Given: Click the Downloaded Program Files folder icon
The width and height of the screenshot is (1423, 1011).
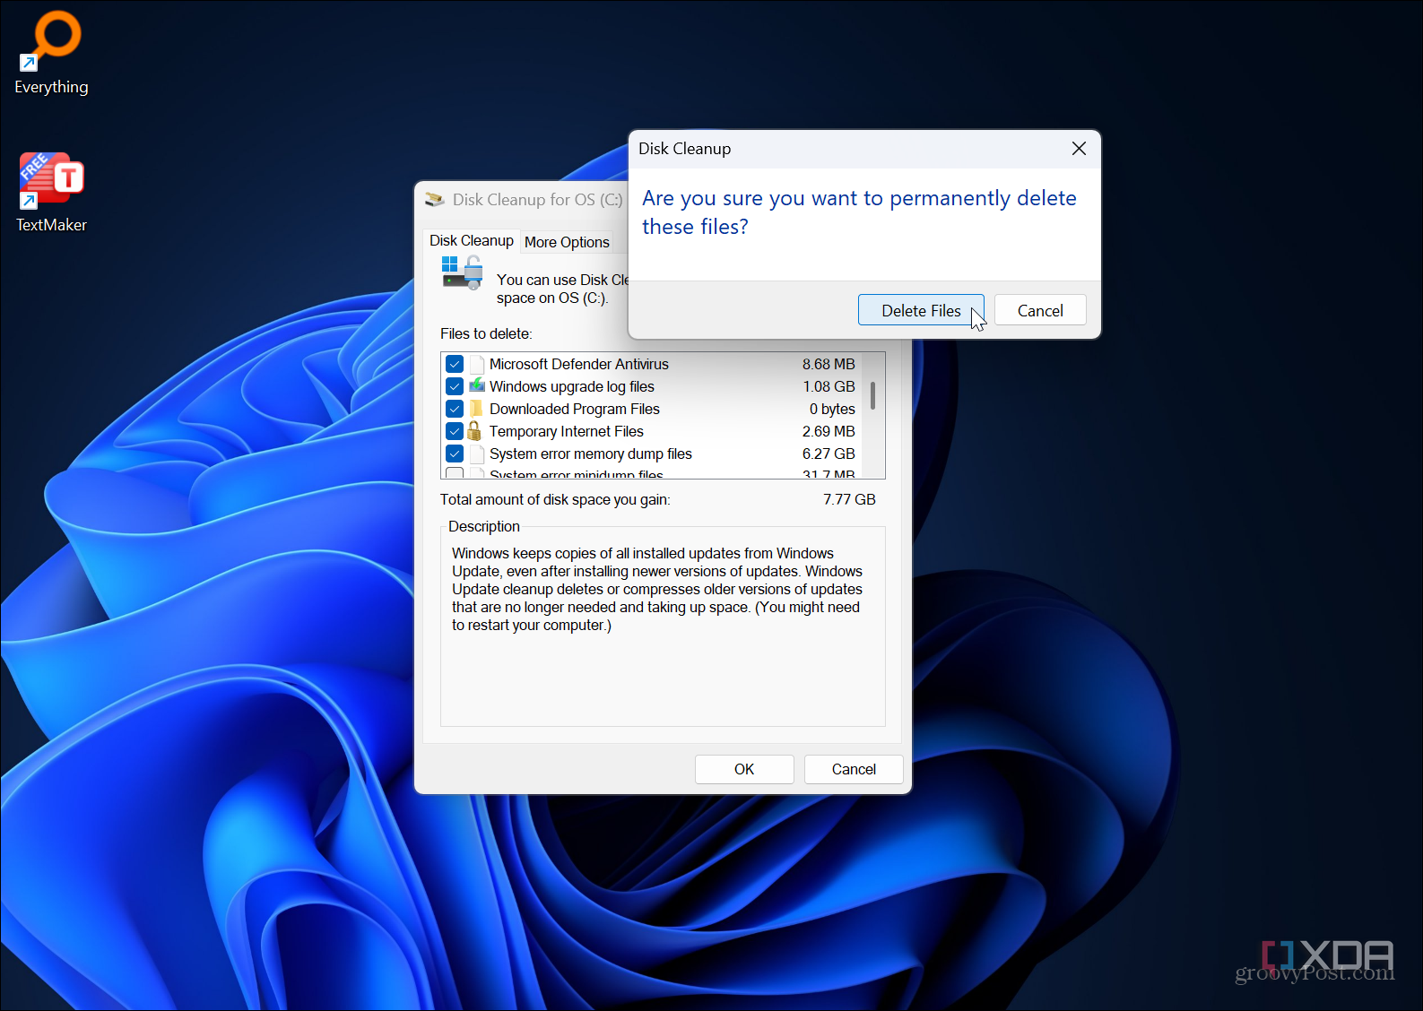Looking at the screenshot, I should tap(477, 409).
